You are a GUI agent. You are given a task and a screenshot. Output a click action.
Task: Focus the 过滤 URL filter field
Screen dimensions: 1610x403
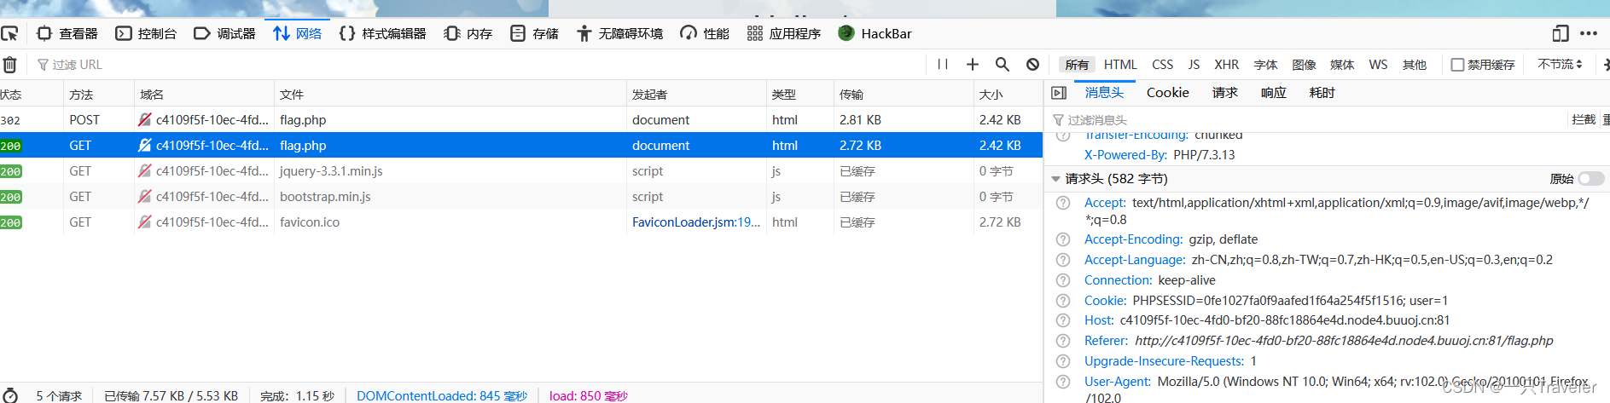pos(478,64)
